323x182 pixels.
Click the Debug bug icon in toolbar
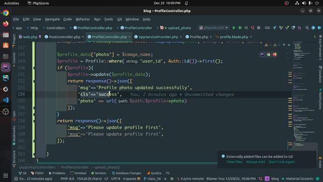pos(240,28)
